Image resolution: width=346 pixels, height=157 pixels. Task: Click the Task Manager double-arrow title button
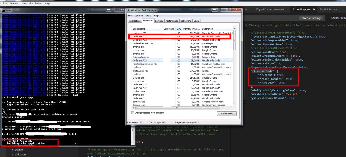click(x=215, y=10)
